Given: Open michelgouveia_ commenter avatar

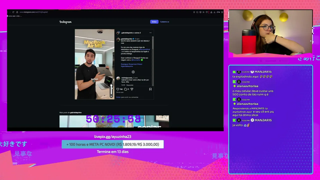Looking at the screenshot, I should (x=118, y=78).
